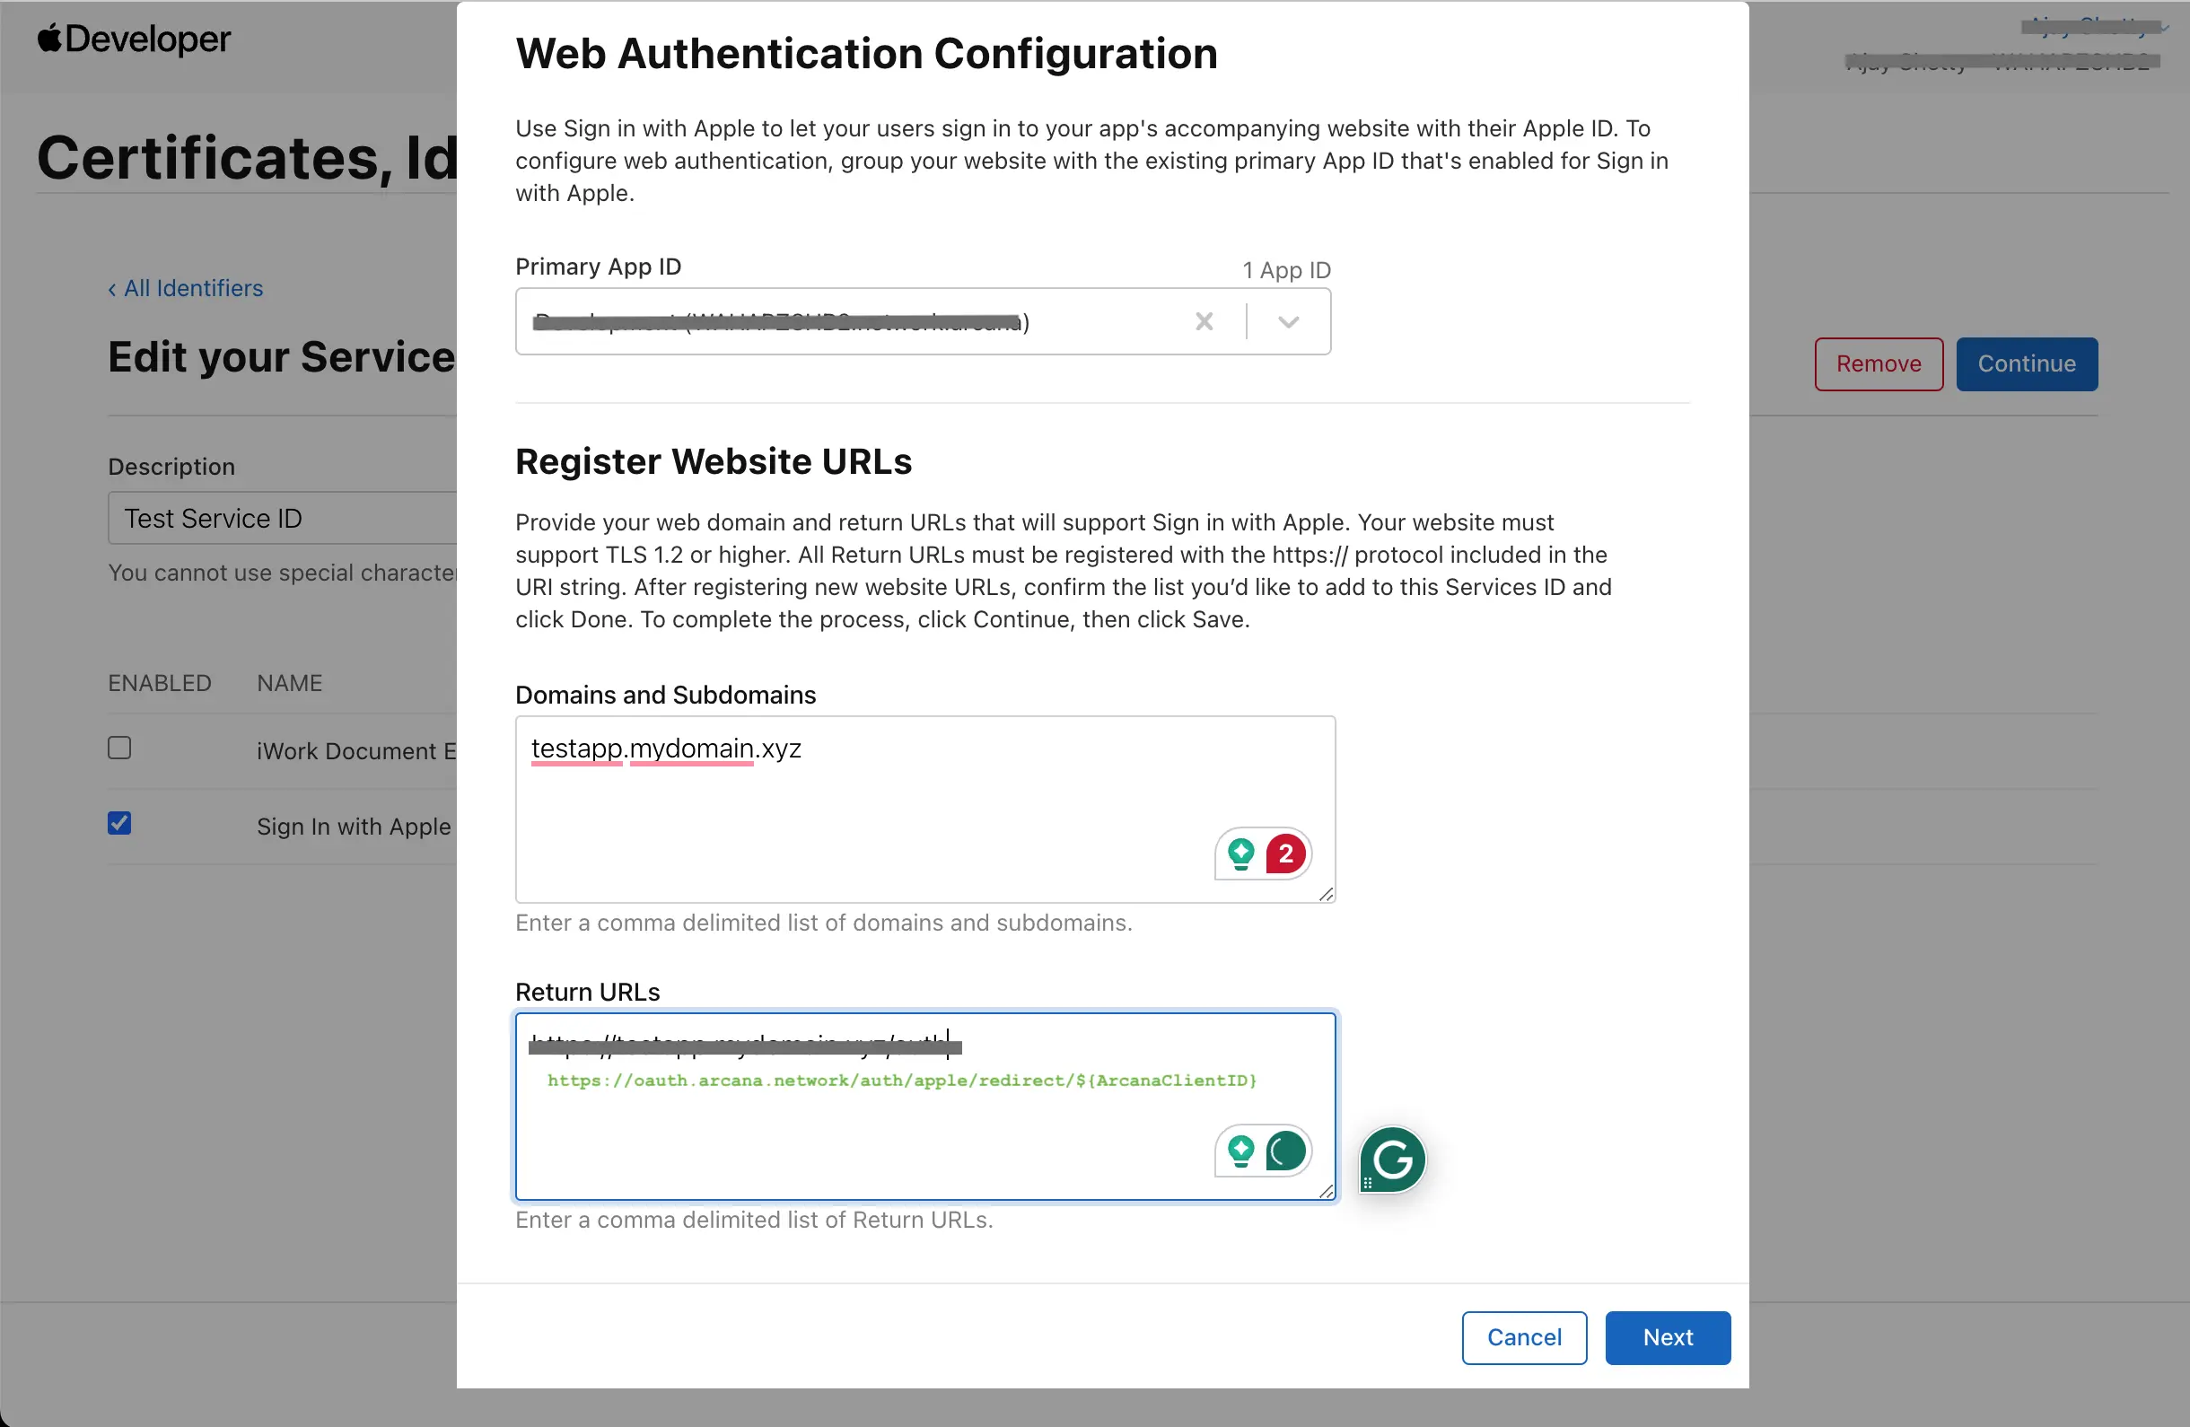2190x1427 pixels.
Task: Click the Primary App ID combo box
Action: pos(923,321)
